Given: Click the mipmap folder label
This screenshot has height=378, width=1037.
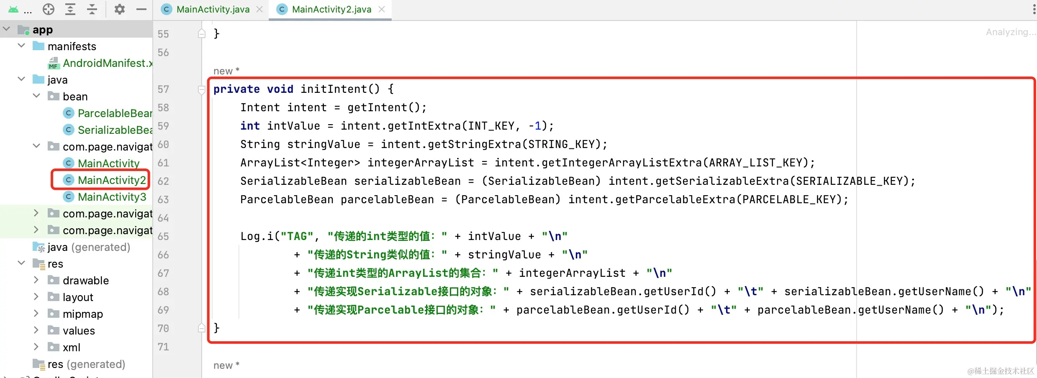Looking at the screenshot, I should pos(83,314).
